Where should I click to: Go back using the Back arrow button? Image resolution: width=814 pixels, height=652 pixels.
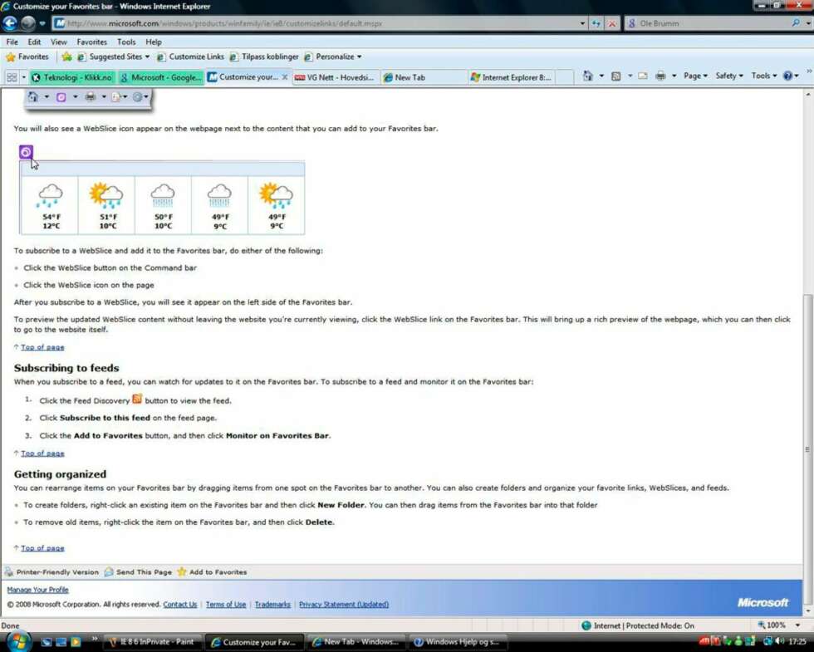click(x=10, y=23)
